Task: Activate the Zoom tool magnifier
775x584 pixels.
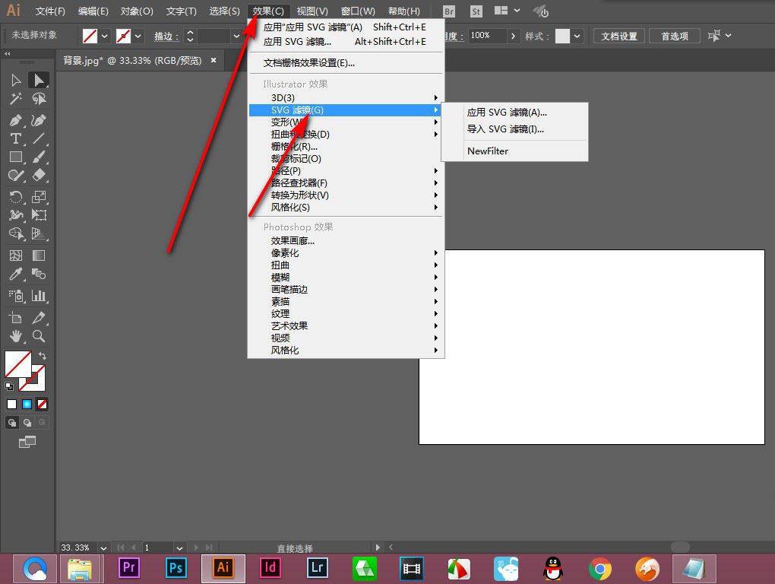Action: click(39, 335)
